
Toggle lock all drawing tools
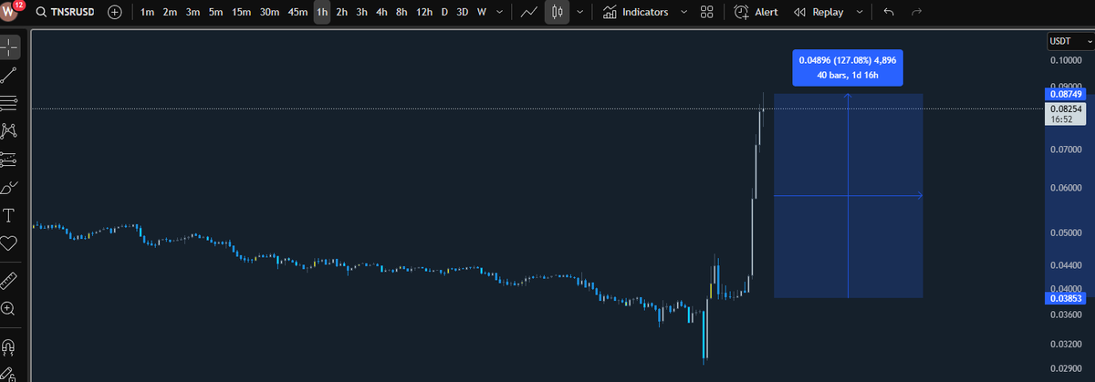tap(9, 374)
